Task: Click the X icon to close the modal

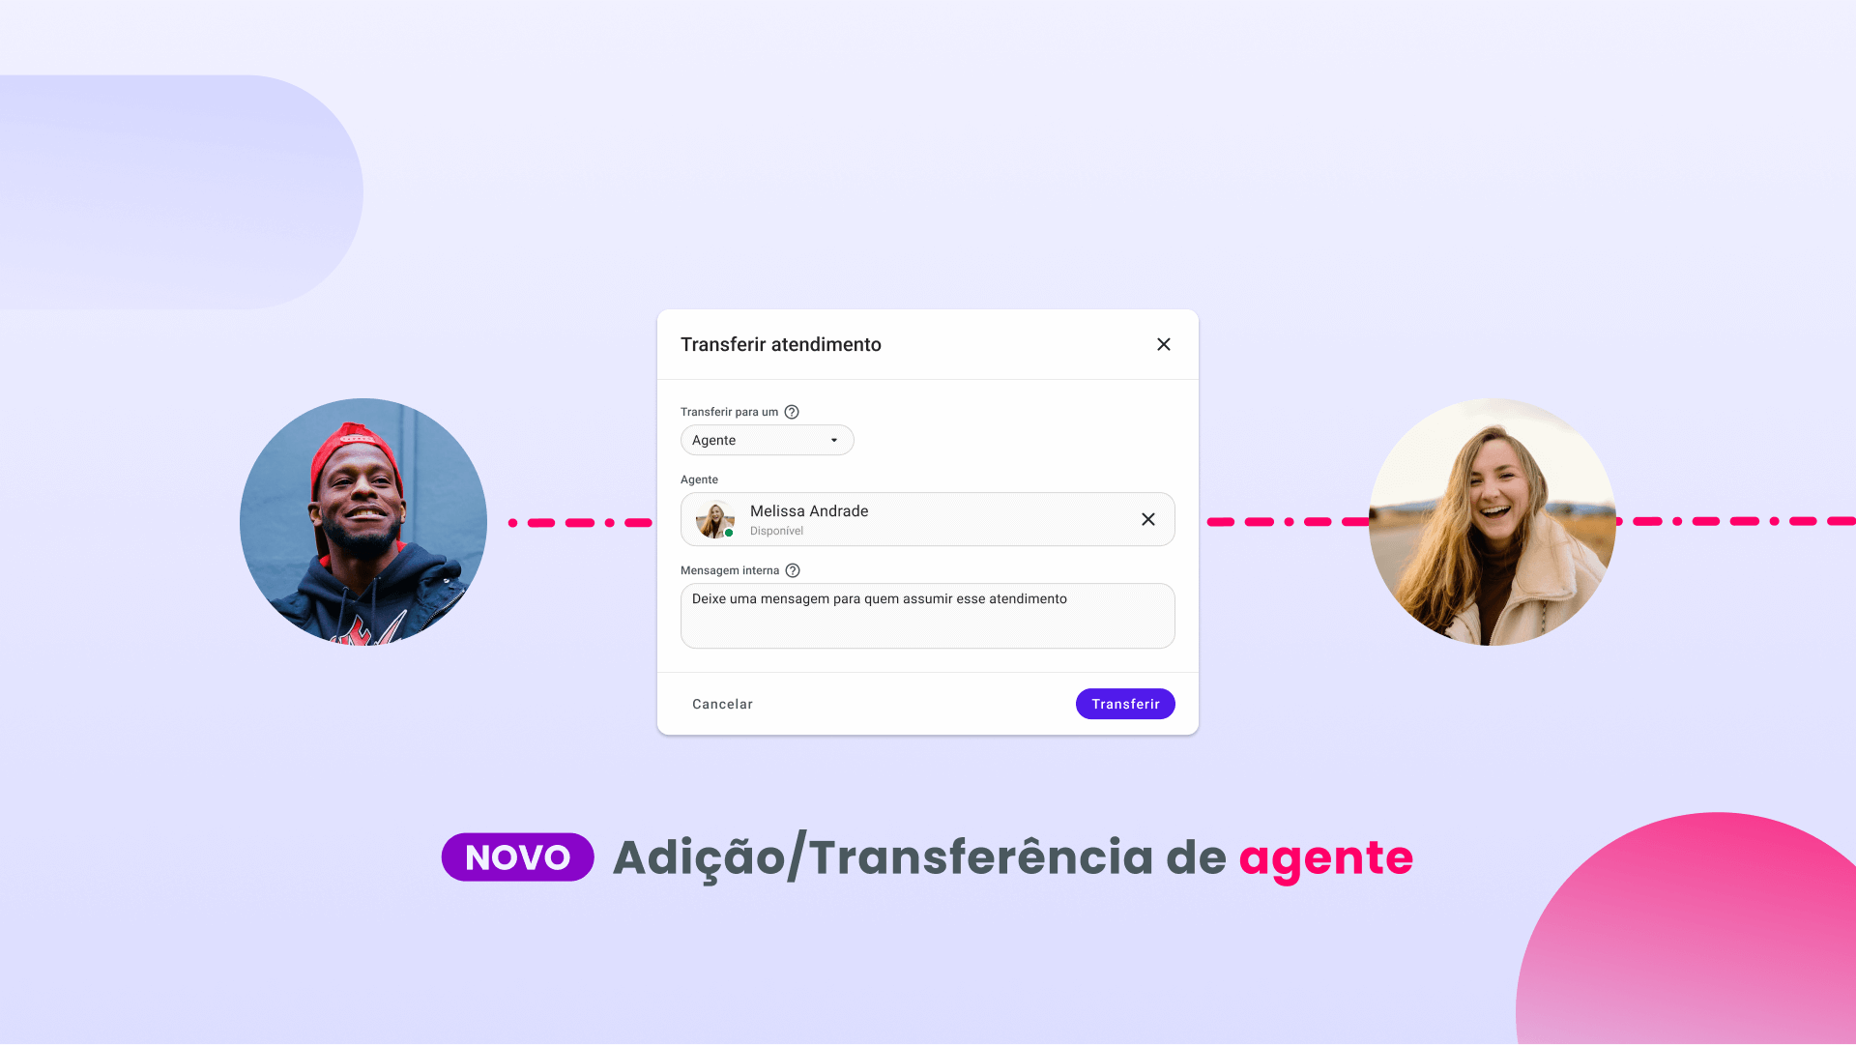Action: pyautogui.click(x=1163, y=344)
